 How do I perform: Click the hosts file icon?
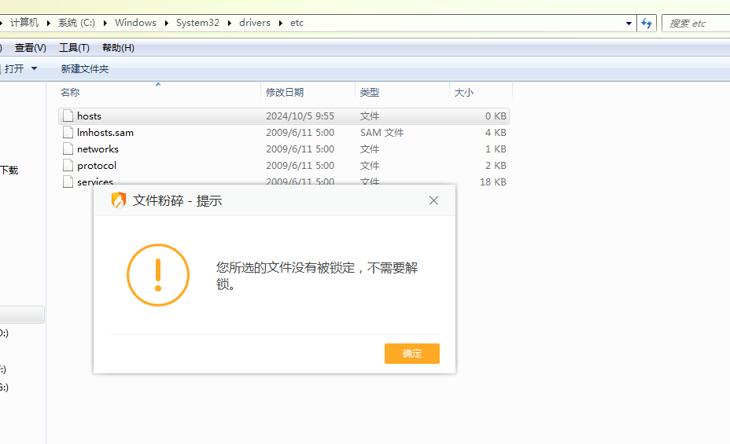pyautogui.click(x=68, y=116)
